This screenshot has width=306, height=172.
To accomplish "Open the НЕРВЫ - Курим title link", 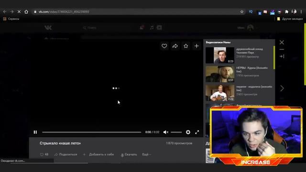I will [252, 70].
